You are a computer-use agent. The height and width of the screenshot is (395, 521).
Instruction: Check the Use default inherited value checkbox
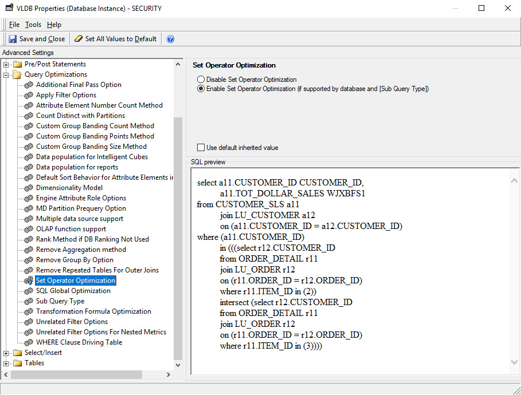point(201,147)
